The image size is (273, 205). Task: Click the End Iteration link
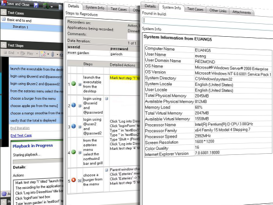(20, 128)
